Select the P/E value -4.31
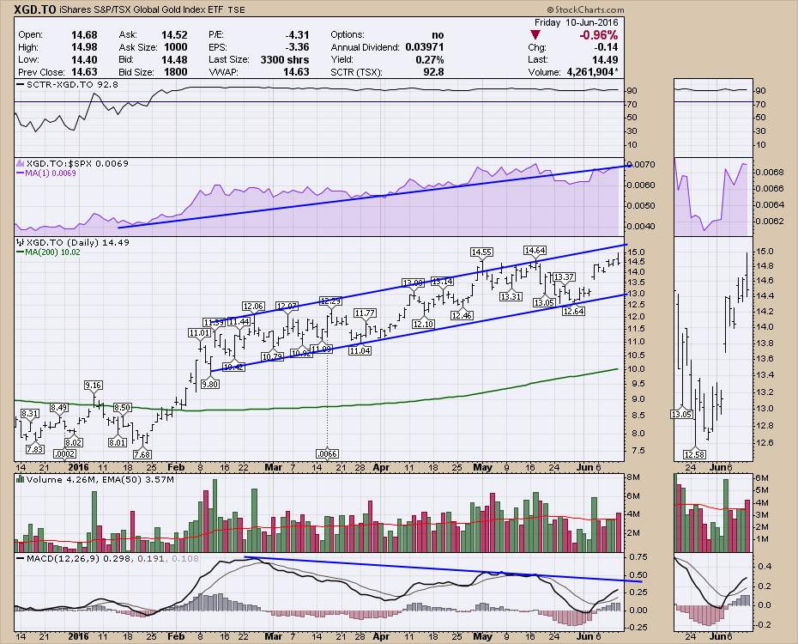This screenshot has height=644, width=798. coord(297,35)
